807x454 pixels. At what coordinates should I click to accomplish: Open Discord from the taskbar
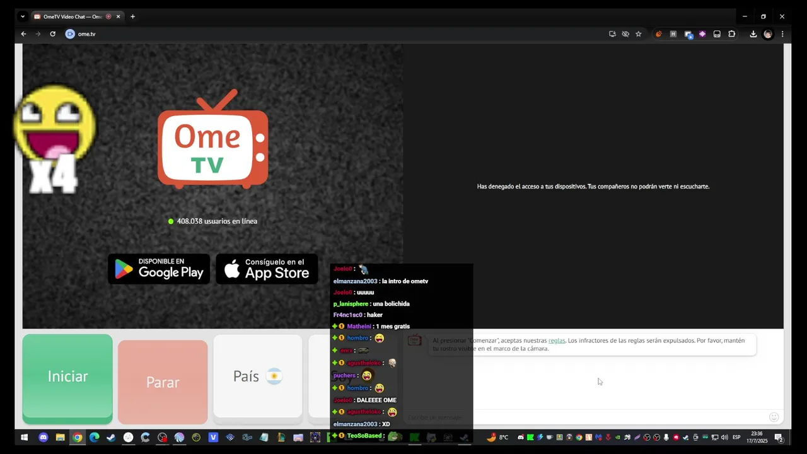coord(43,437)
